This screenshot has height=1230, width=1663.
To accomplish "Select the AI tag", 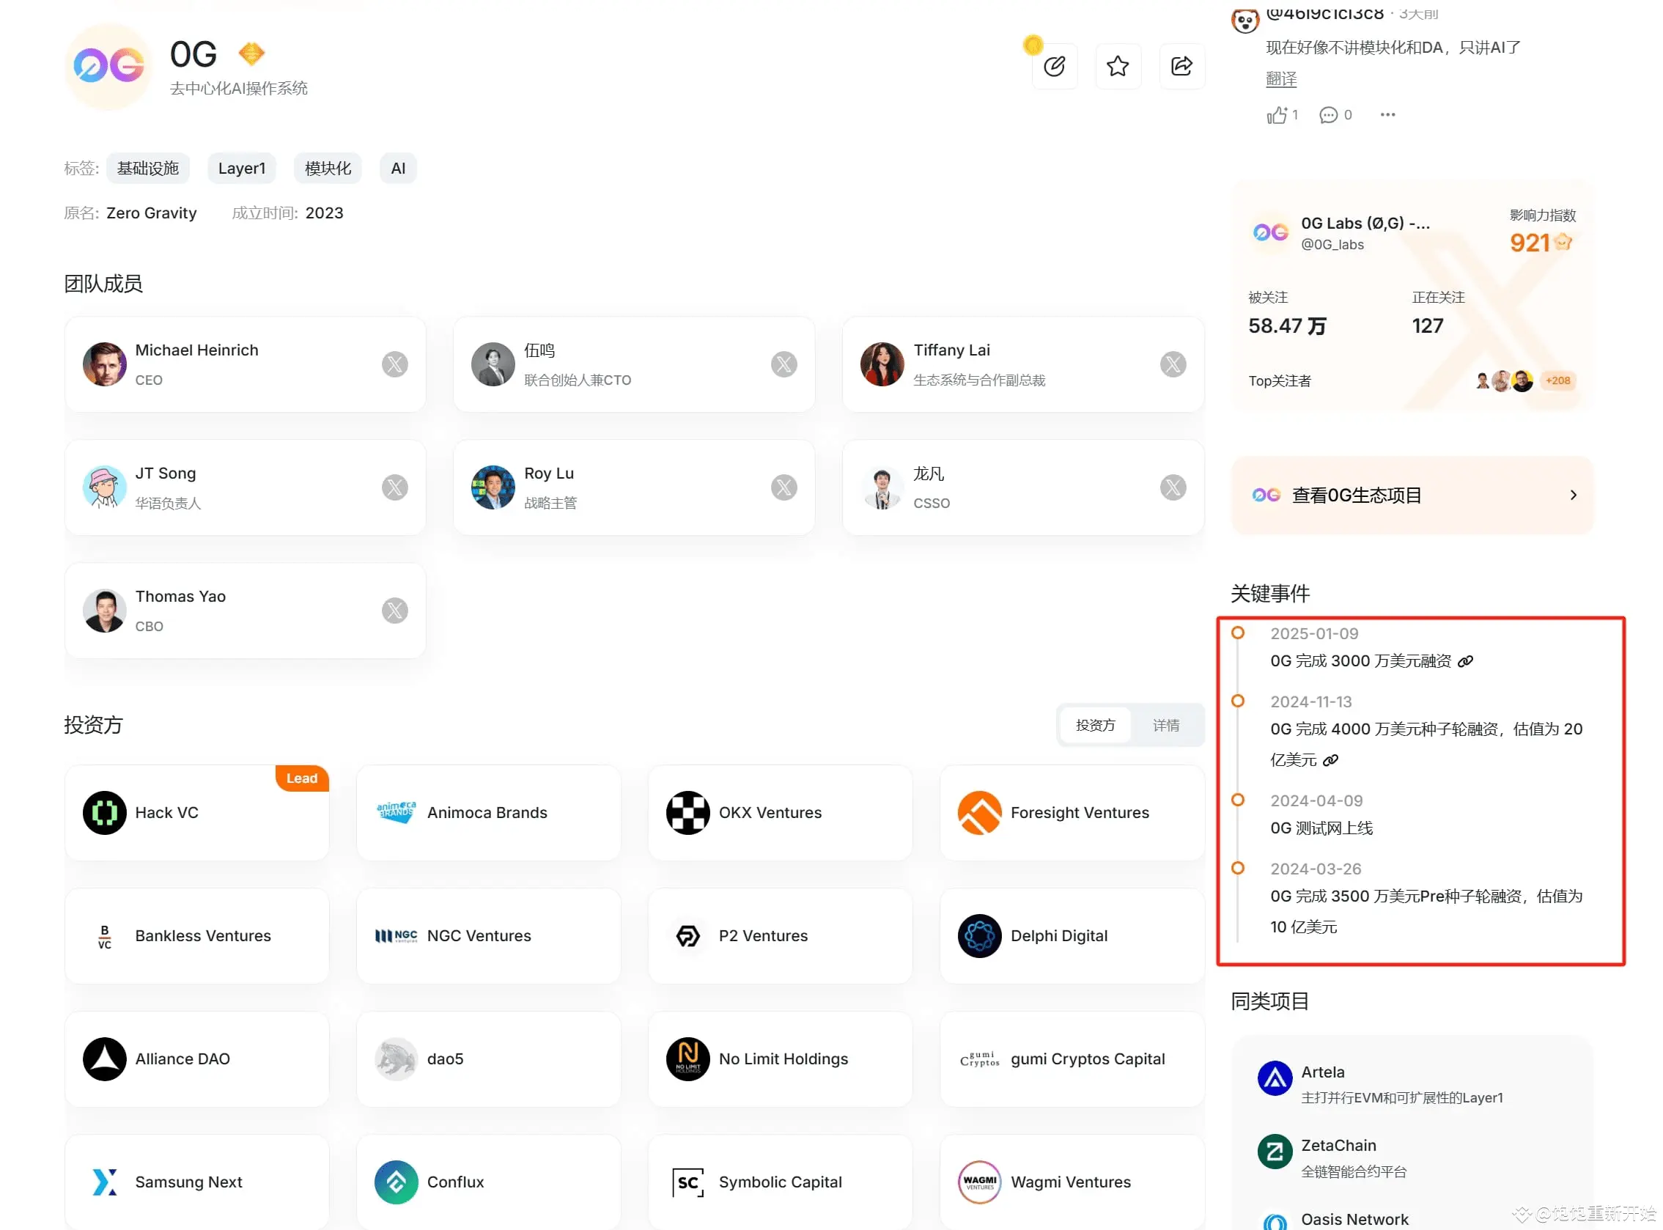I will [398, 169].
